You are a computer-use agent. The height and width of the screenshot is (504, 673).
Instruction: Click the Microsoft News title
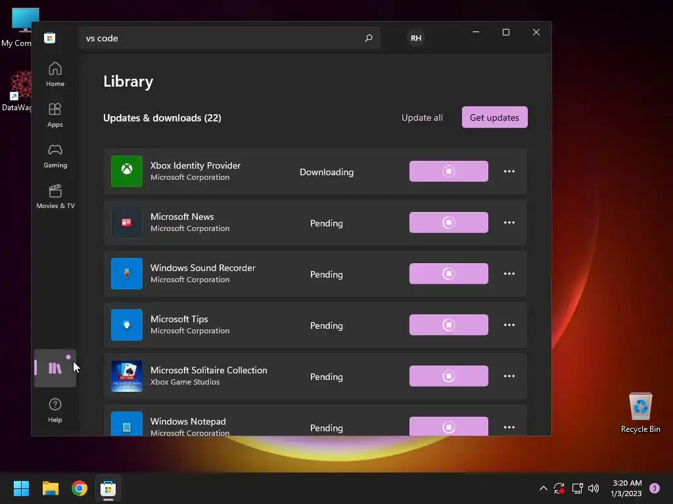point(182,217)
